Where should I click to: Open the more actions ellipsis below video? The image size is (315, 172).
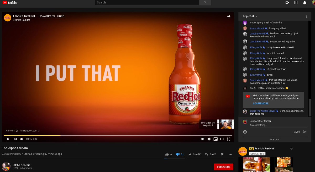coord(230,154)
